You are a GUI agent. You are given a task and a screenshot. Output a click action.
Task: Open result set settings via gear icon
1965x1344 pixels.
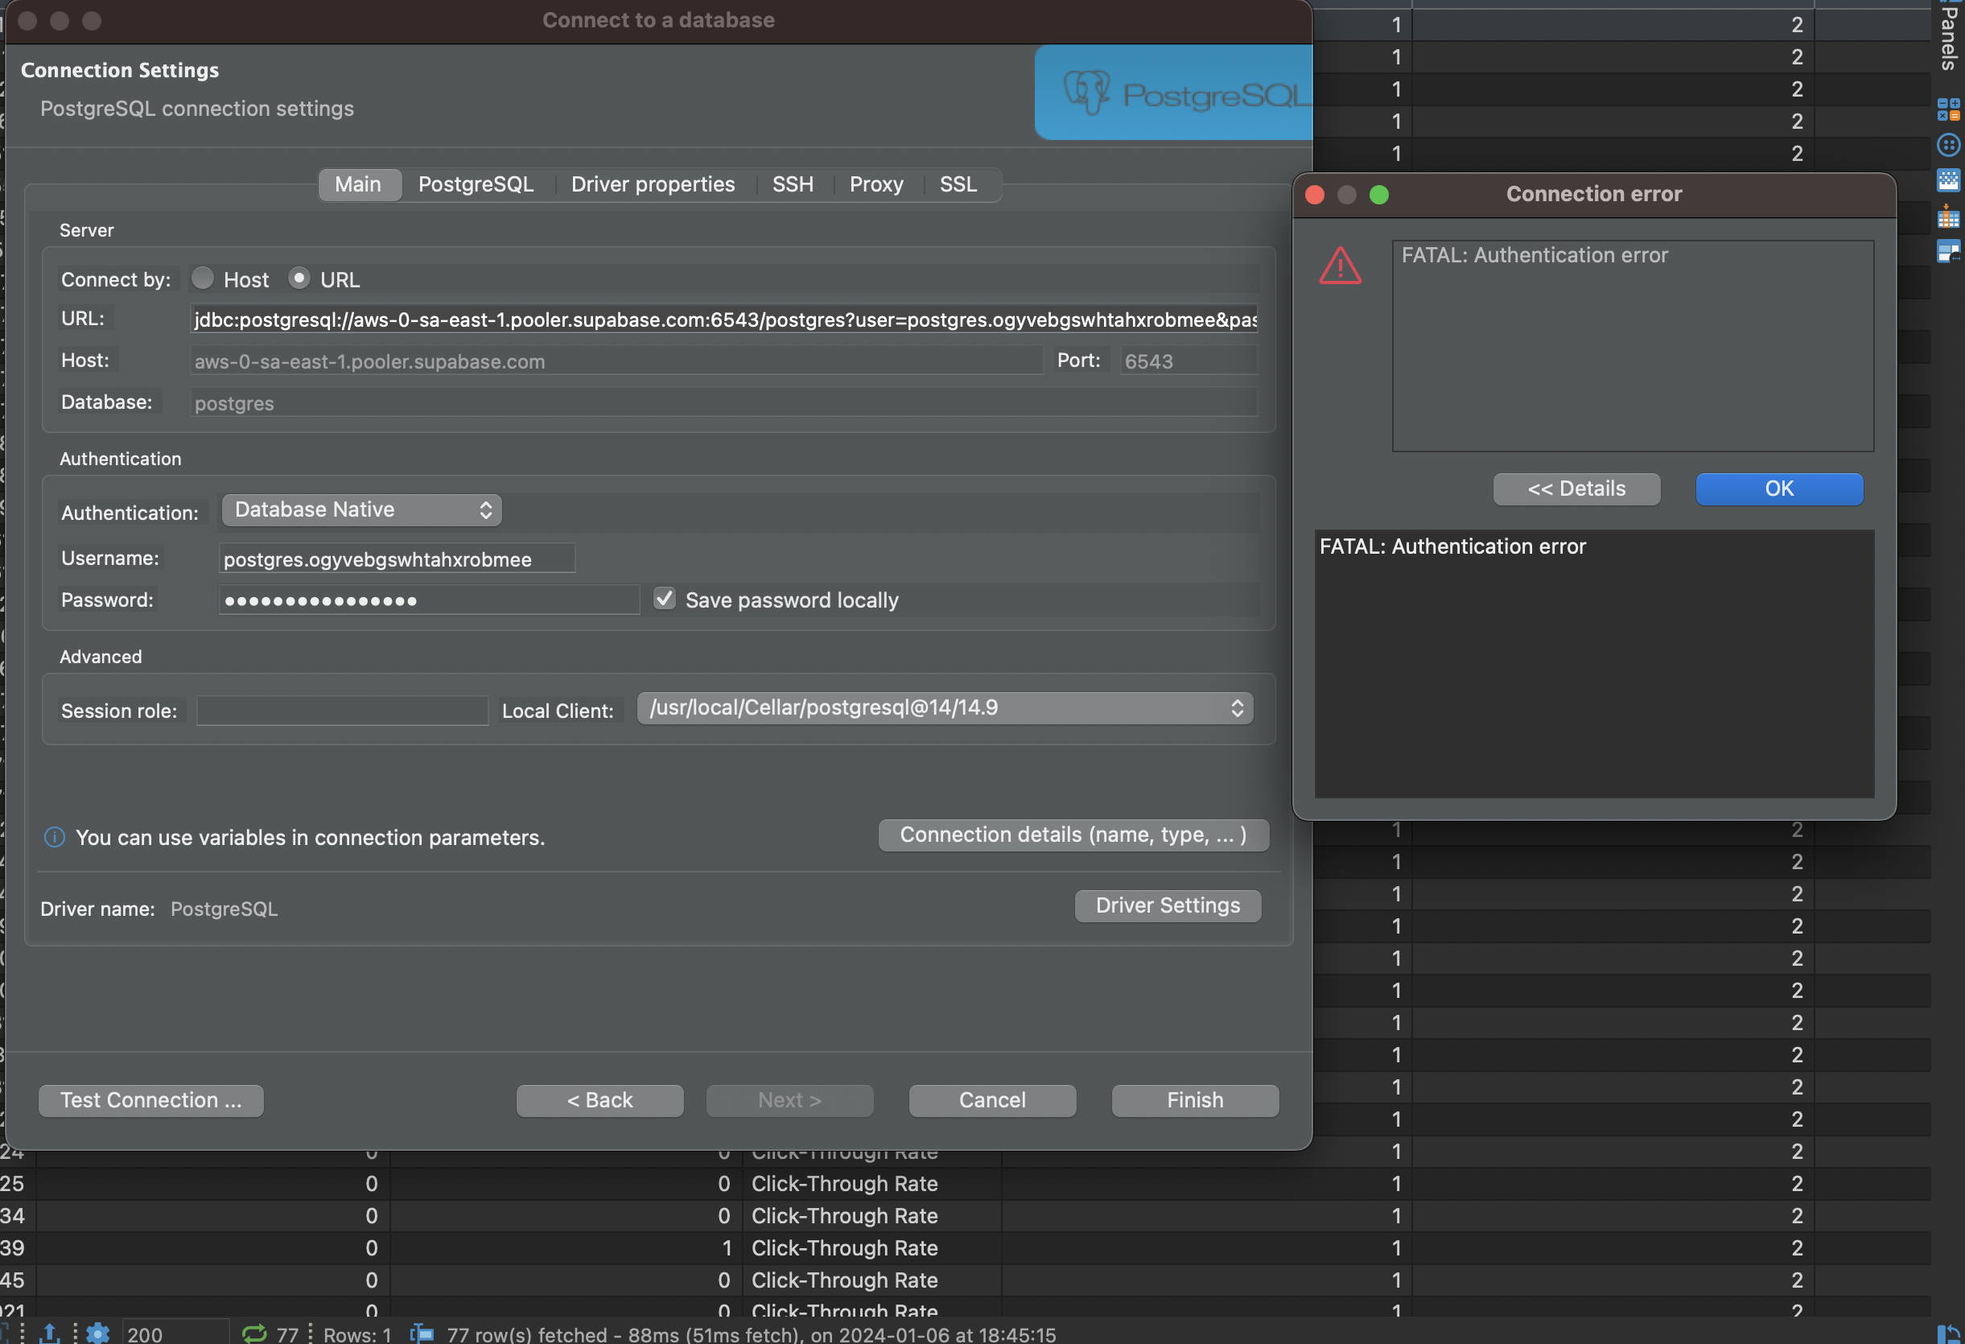coord(97,1334)
